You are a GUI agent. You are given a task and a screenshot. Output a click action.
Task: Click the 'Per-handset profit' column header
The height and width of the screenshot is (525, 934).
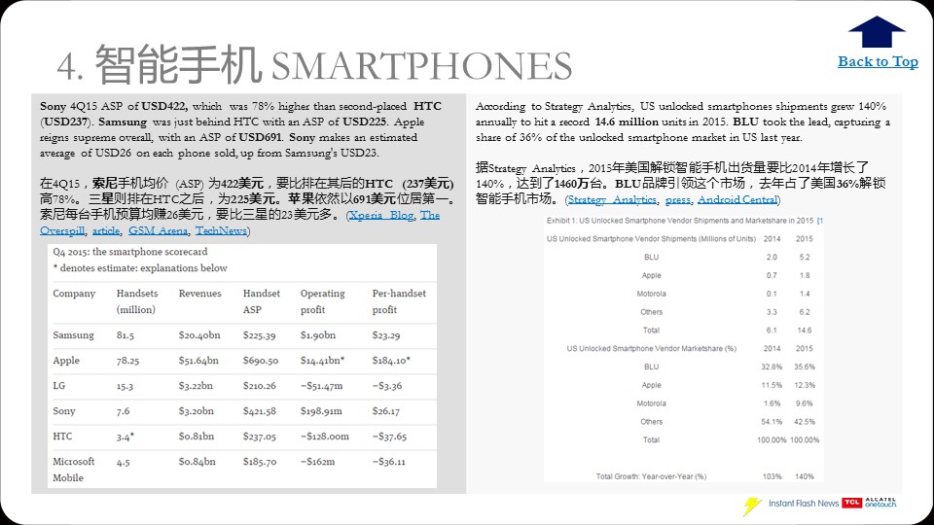click(x=399, y=301)
